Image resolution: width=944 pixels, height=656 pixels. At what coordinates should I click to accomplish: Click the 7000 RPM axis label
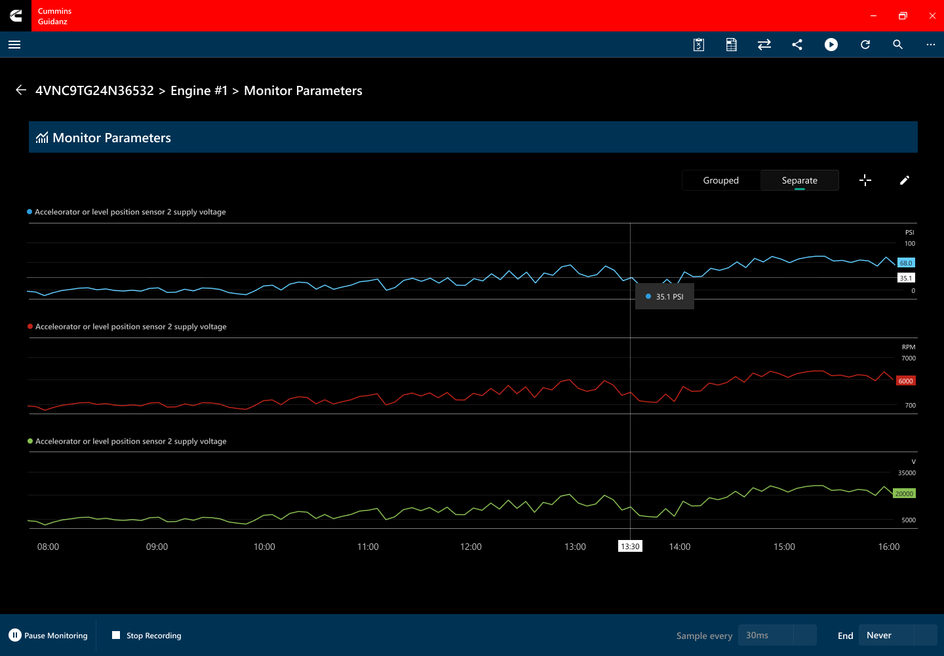pos(909,358)
